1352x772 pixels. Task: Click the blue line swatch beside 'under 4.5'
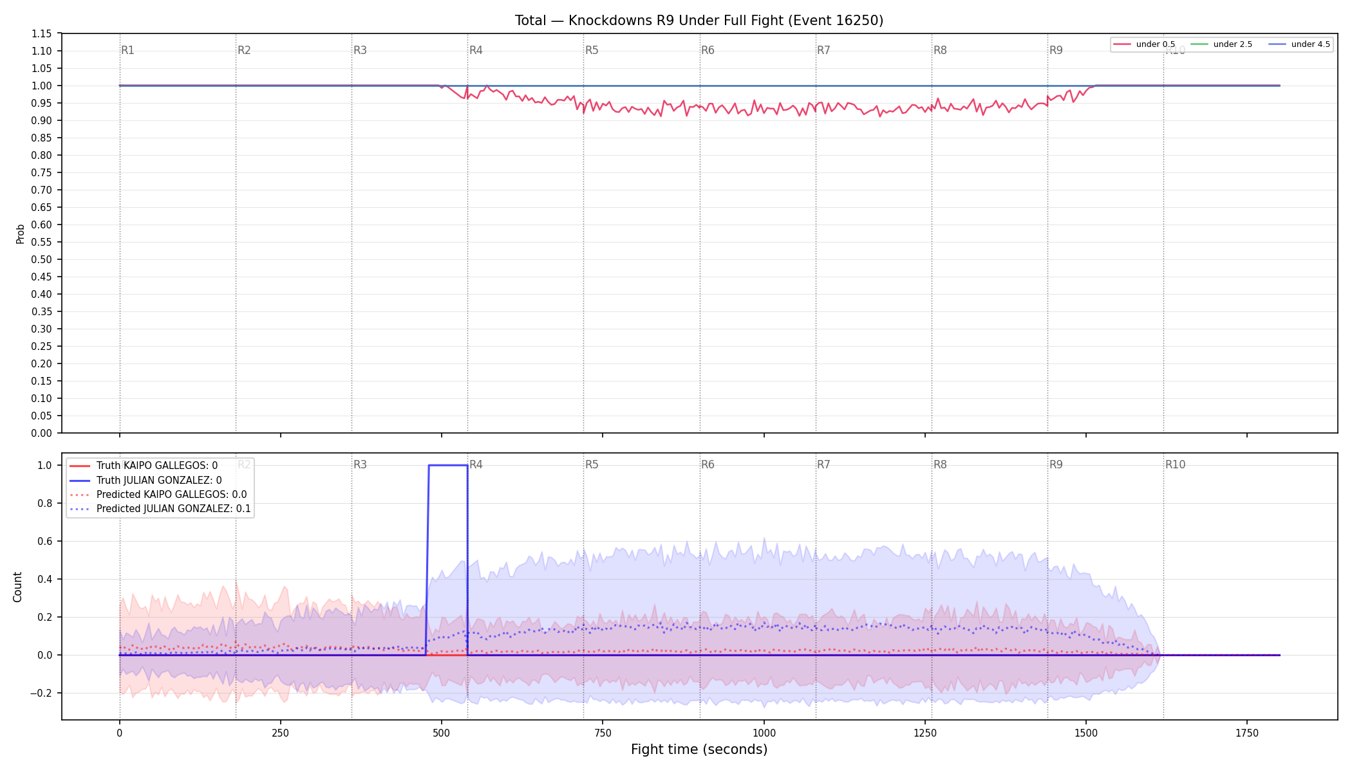pyautogui.click(x=1277, y=44)
